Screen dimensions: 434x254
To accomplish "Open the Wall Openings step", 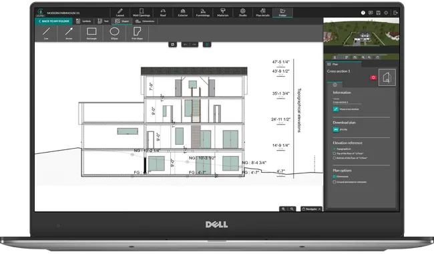I will click(142, 13).
